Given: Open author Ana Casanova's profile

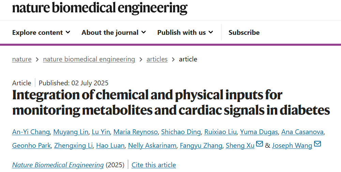Looking at the screenshot, I should [302, 132].
